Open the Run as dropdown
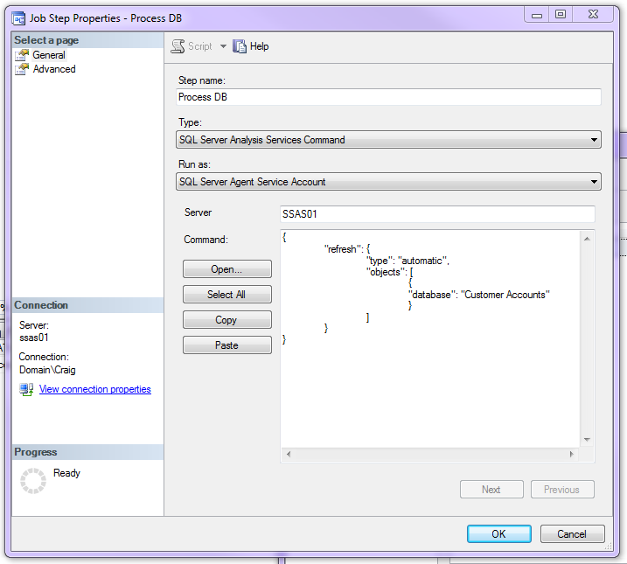 tap(388, 182)
